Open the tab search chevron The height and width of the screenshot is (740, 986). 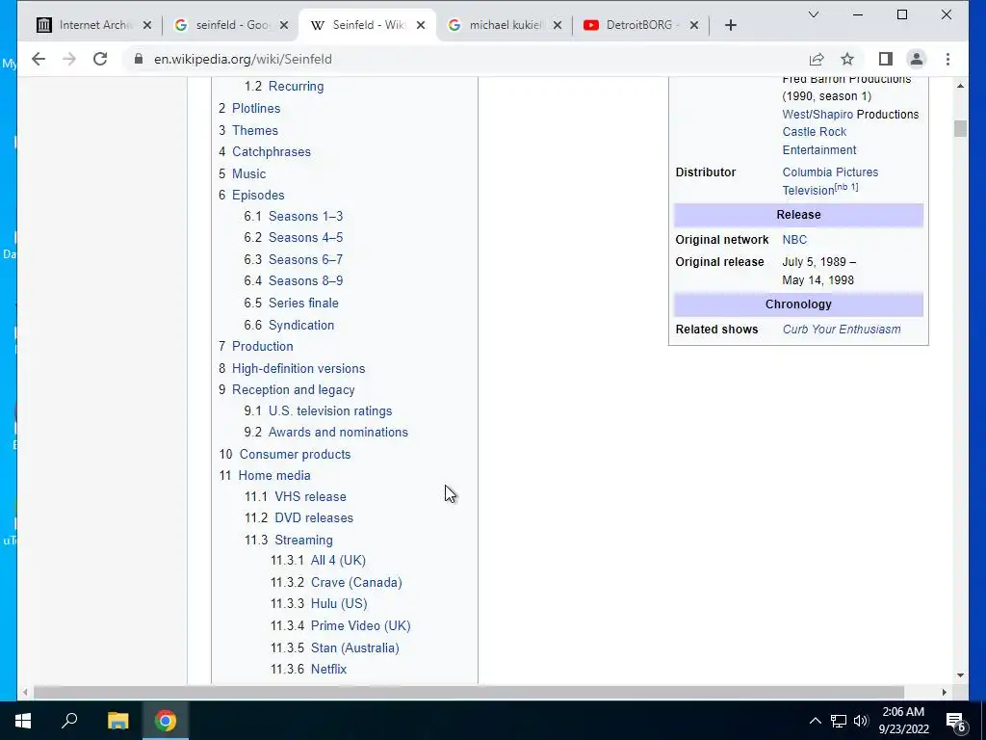click(x=813, y=14)
